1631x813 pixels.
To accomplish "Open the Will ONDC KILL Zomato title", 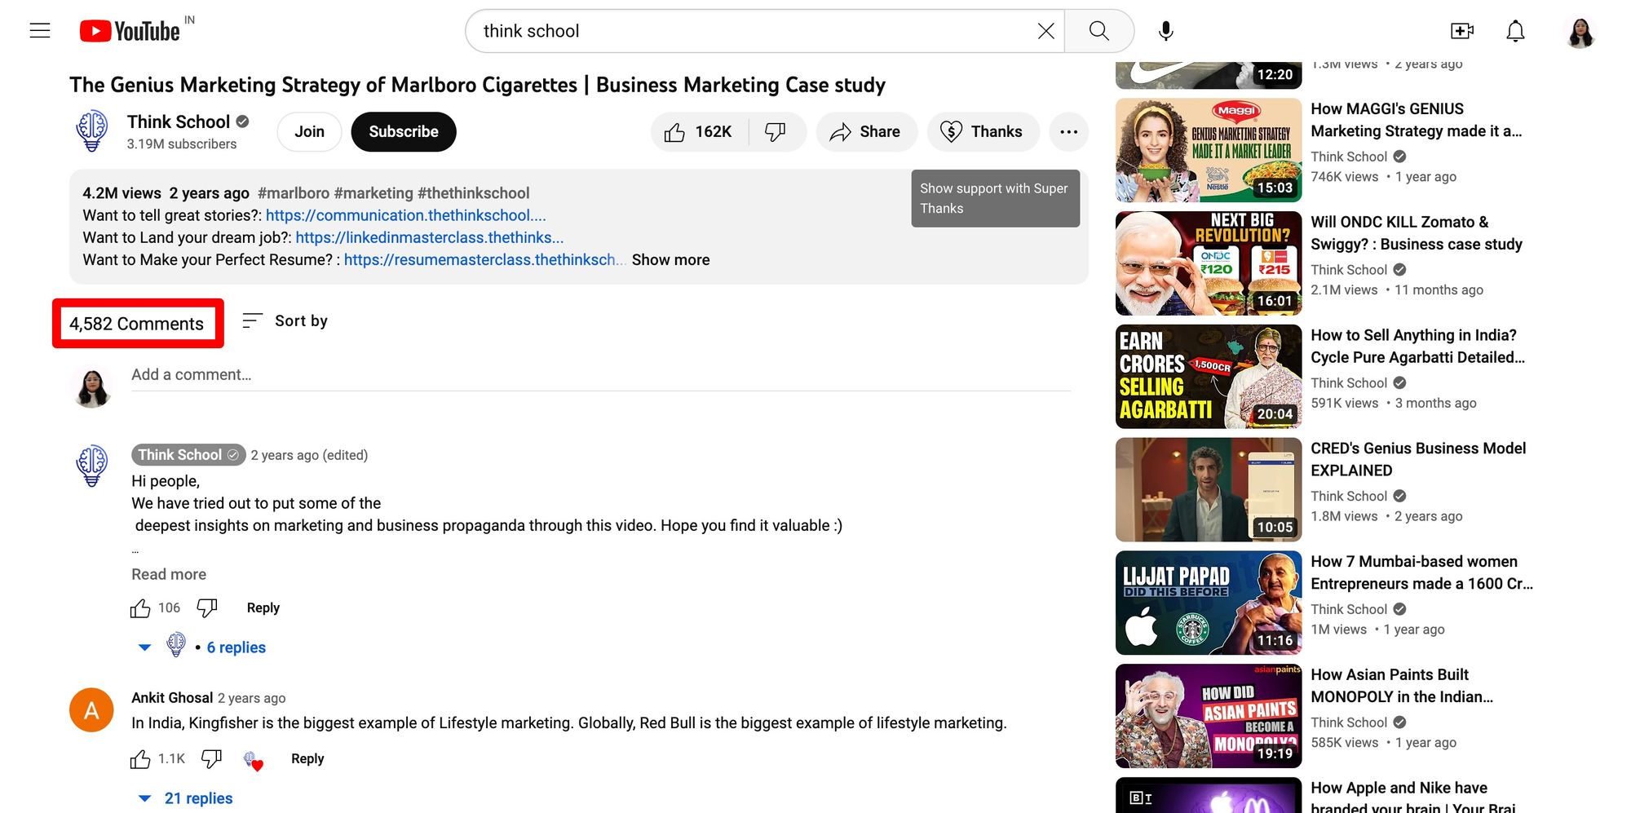I will click(x=1417, y=233).
